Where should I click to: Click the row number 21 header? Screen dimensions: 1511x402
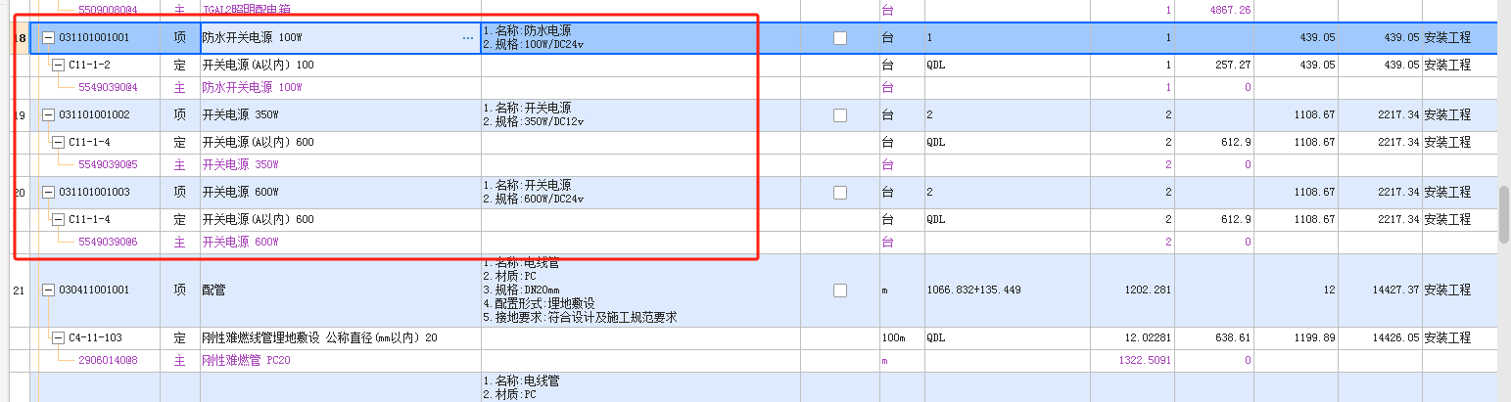[x=20, y=290]
